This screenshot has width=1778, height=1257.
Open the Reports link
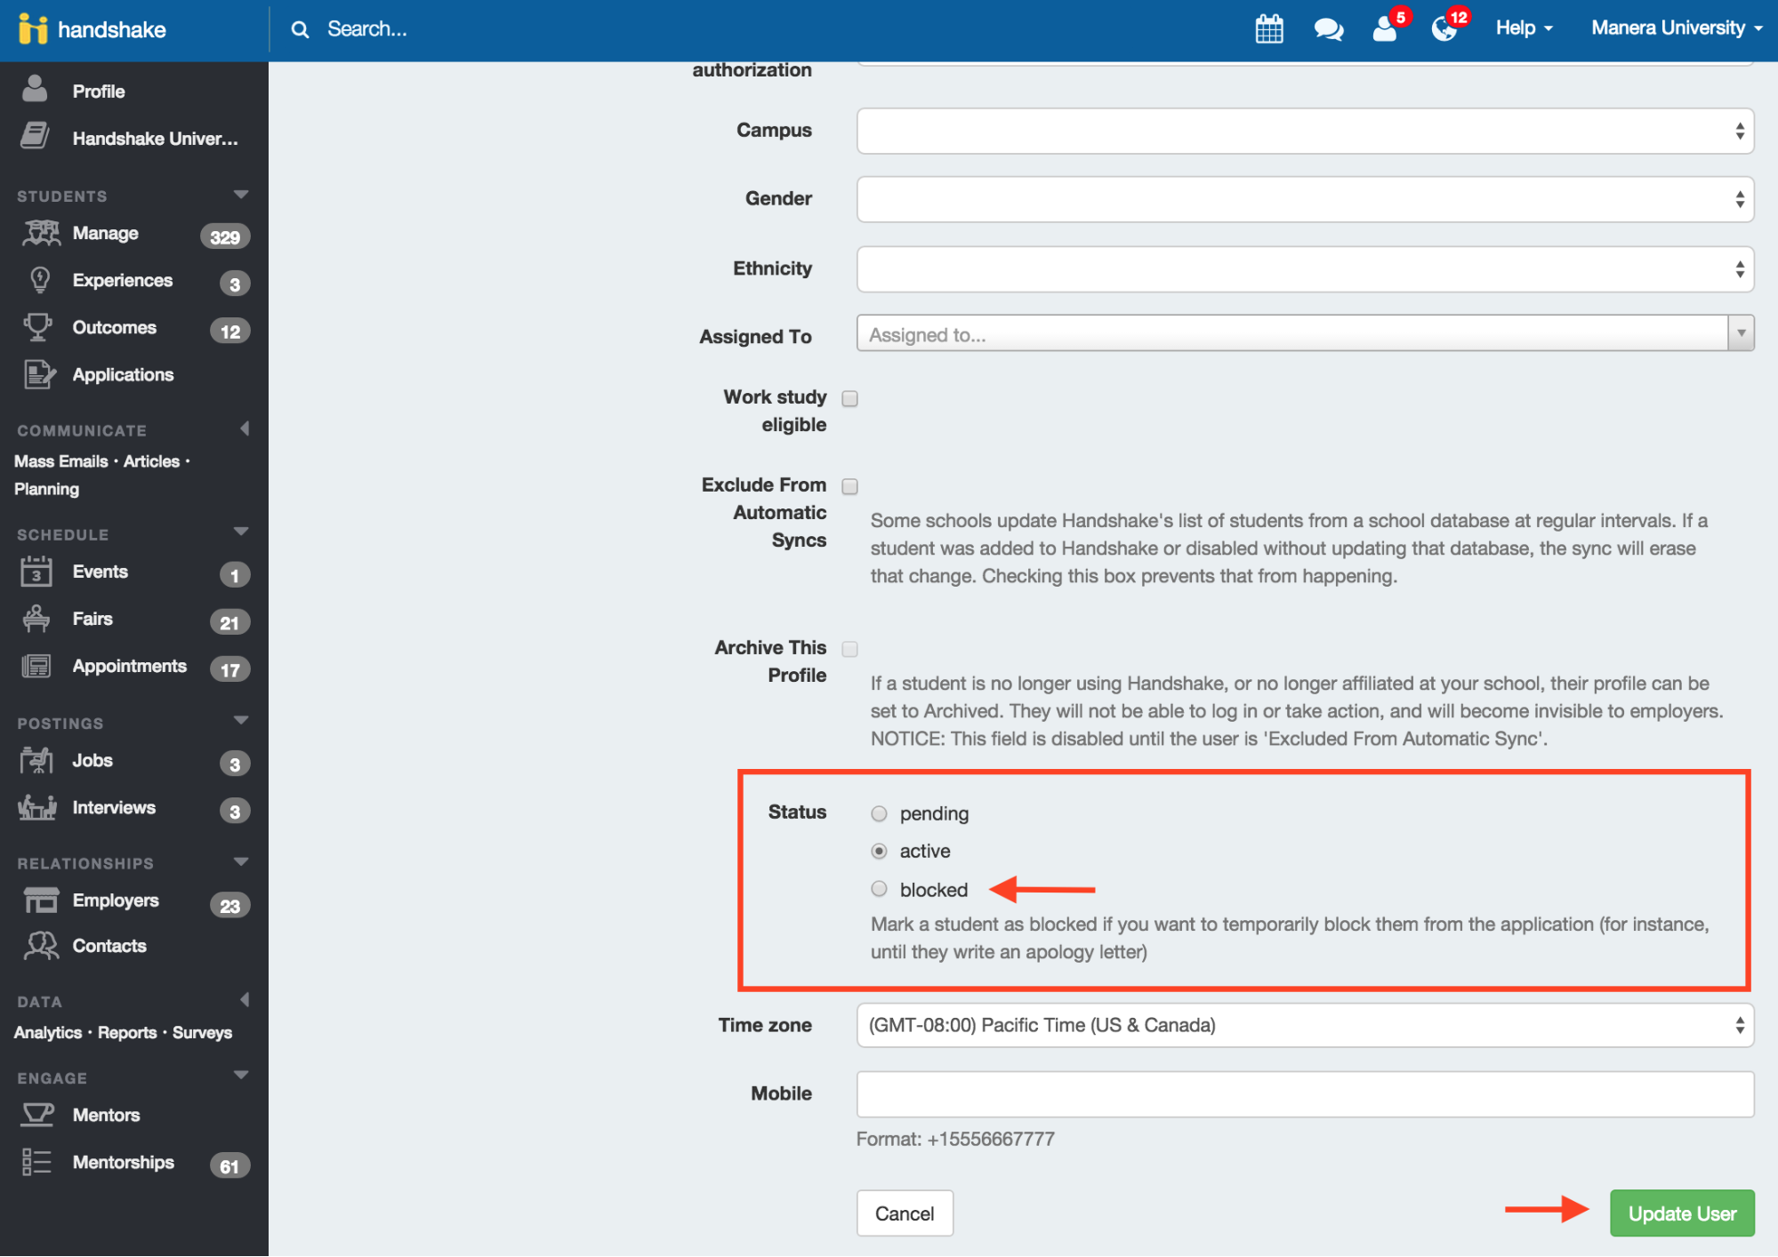pos(127,1032)
